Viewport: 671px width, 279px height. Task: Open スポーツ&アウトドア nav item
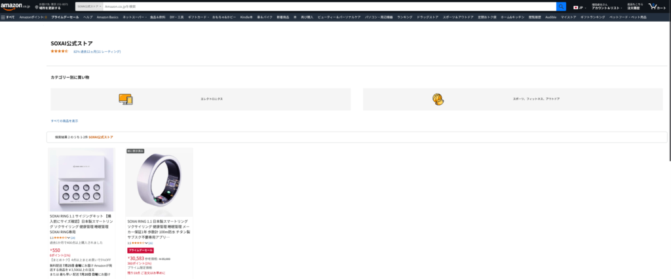tap(458, 17)
